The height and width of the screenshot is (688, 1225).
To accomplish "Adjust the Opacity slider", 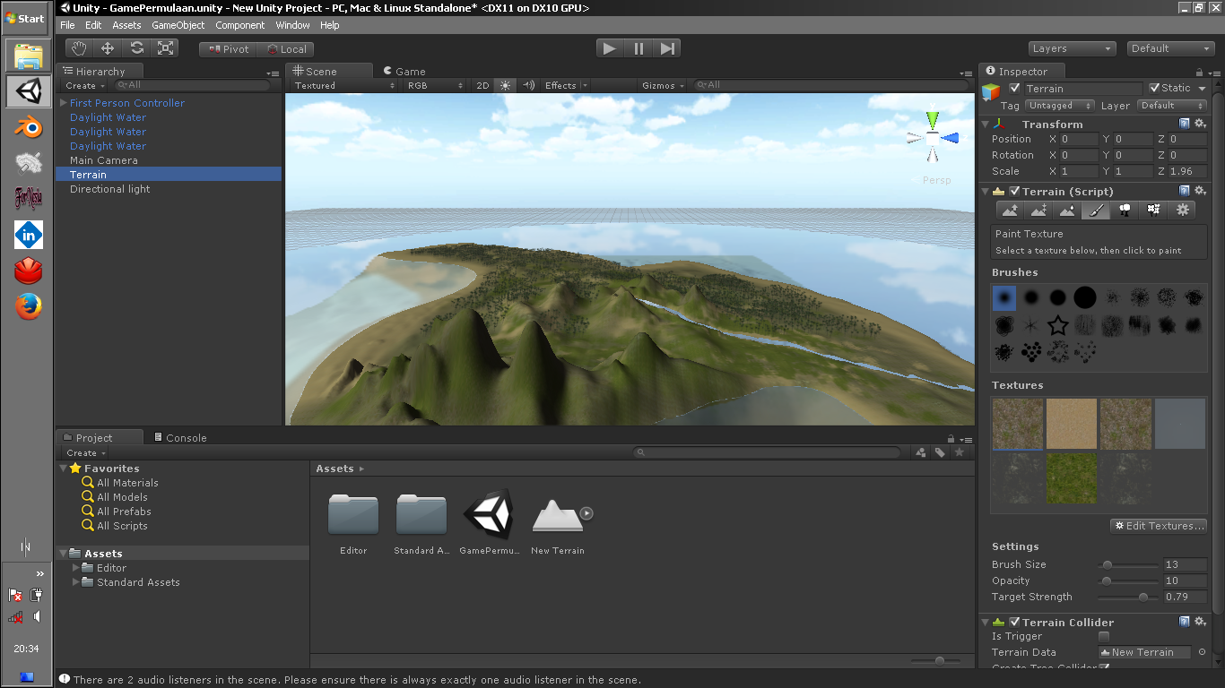I will (1128, 580).
